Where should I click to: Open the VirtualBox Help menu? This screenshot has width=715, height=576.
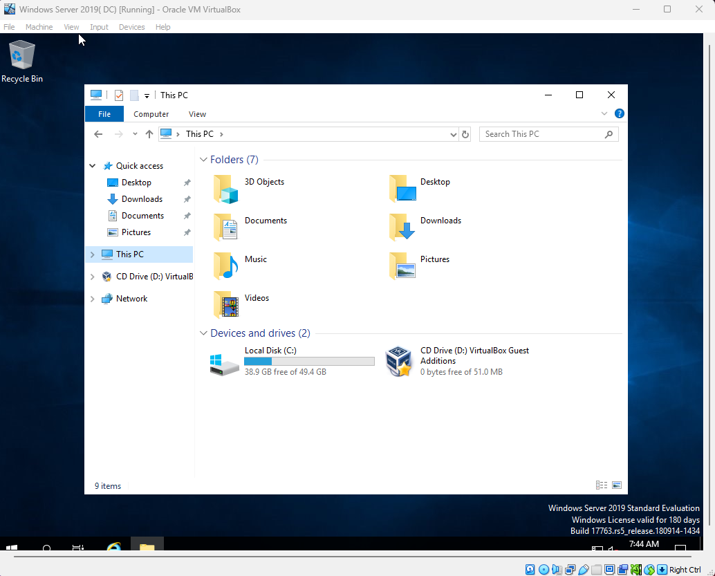pyautogui.click(x=162, y=27)
